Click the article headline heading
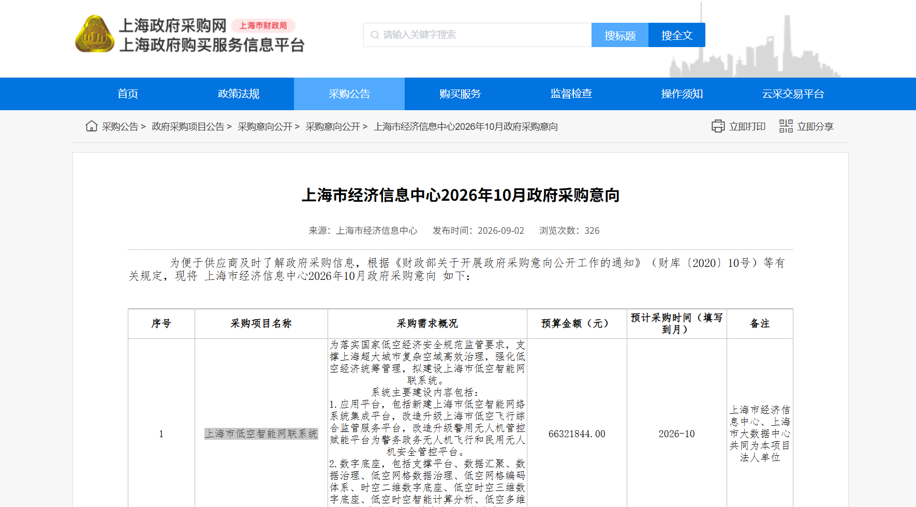 point(461,195)
